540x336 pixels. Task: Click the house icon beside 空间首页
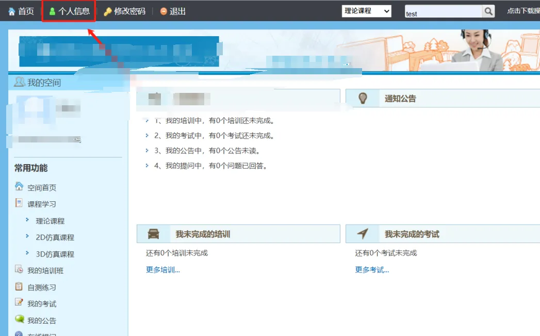click(x=19, y=186)
